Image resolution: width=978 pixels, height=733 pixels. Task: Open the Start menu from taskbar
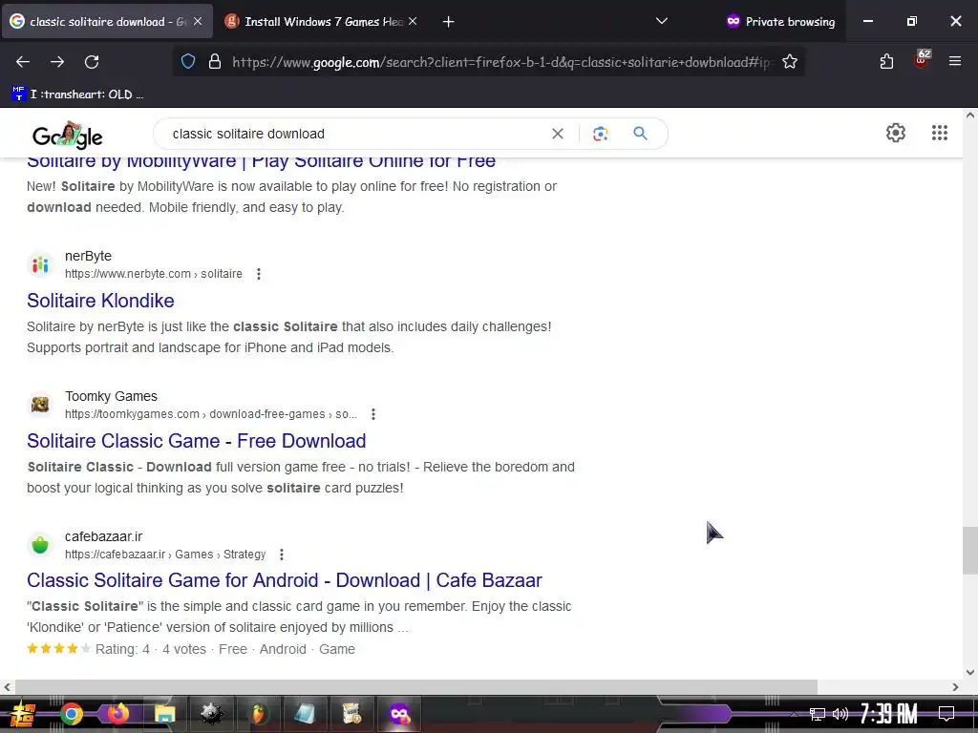click(23, 714)
